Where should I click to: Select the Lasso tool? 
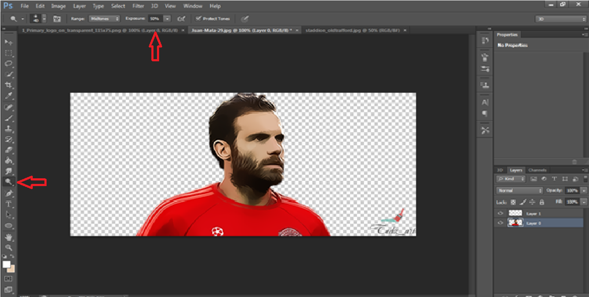tap(9, 63)
